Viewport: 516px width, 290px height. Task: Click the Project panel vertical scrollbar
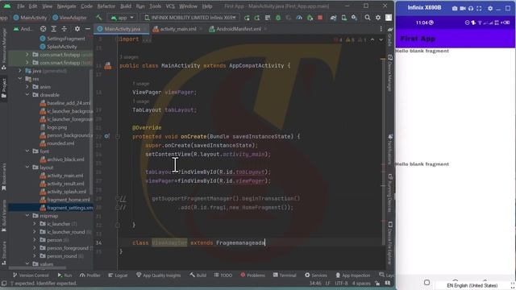point(91,131)
